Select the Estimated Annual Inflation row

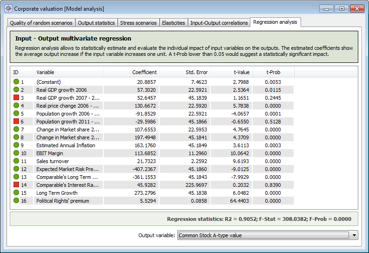(x=152, y=145)
